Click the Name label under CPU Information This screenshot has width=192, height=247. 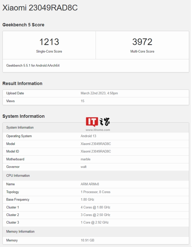pyautogui.click(x=10, y=184)
